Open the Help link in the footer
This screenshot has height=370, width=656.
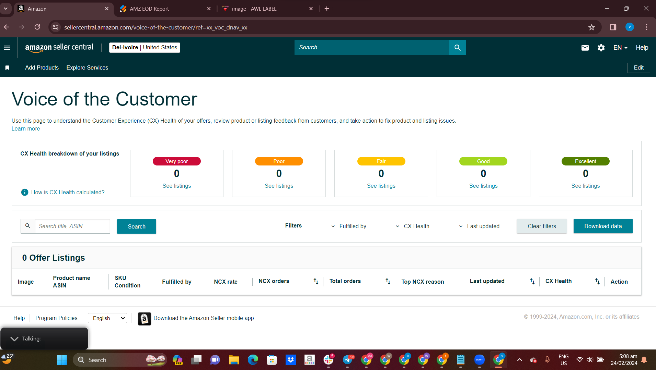pyautogui.click(x=19, y=318)
